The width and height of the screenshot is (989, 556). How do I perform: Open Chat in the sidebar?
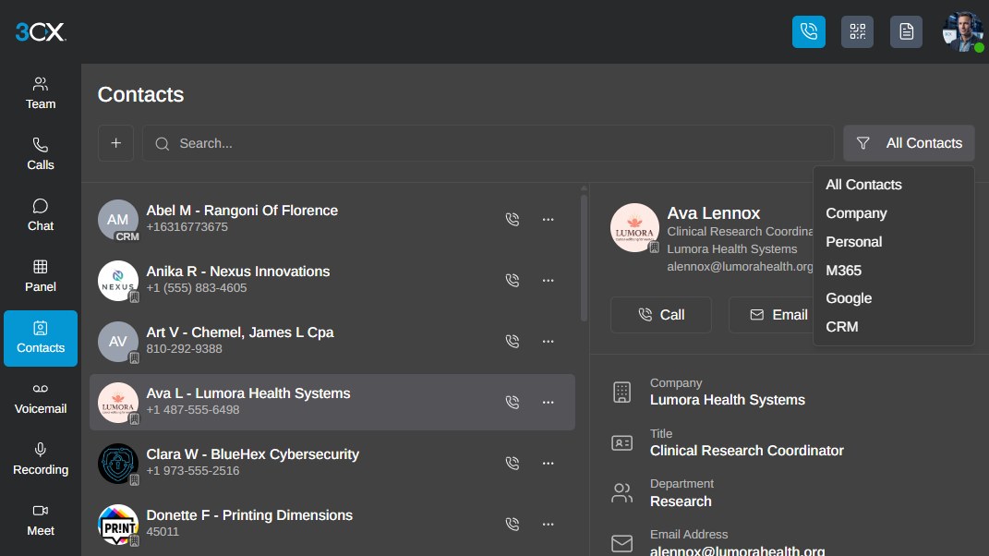41,216
